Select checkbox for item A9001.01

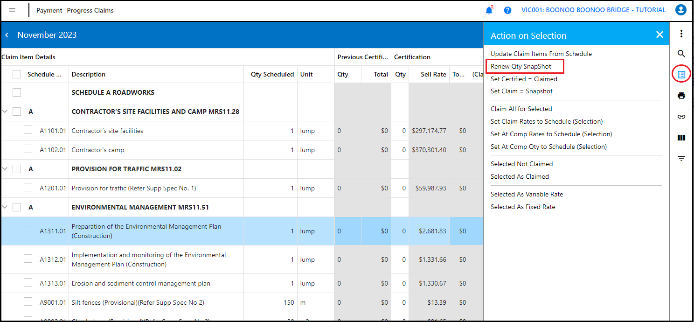(28, 301)
